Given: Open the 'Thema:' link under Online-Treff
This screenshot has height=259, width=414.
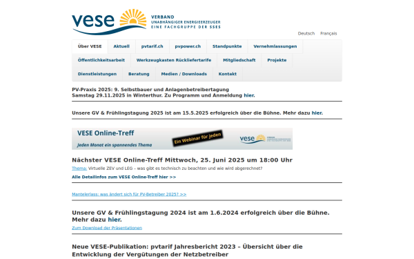Looking at the screenshot, I should [79, 169].
